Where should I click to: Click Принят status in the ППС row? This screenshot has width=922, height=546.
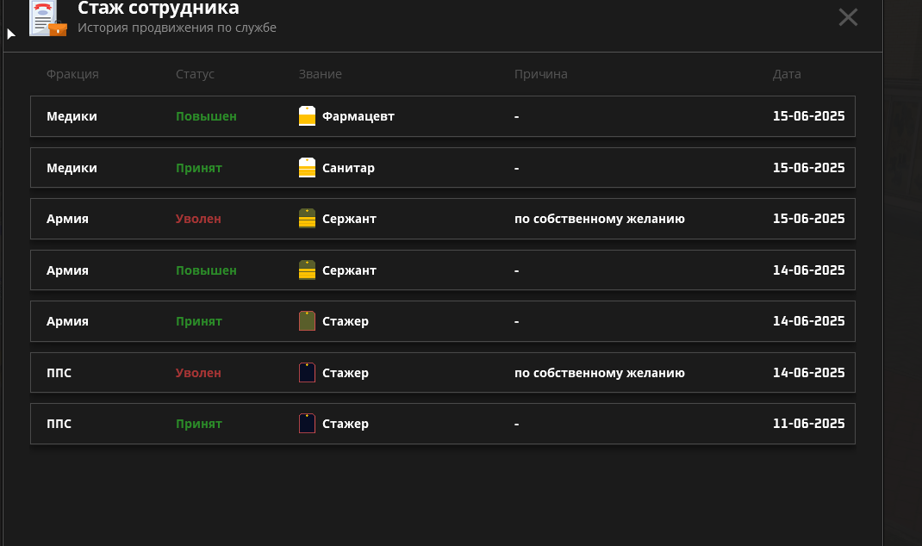click(x=199, y=424)
